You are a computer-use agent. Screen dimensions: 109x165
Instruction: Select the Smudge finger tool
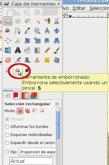[x=18, y=70]
